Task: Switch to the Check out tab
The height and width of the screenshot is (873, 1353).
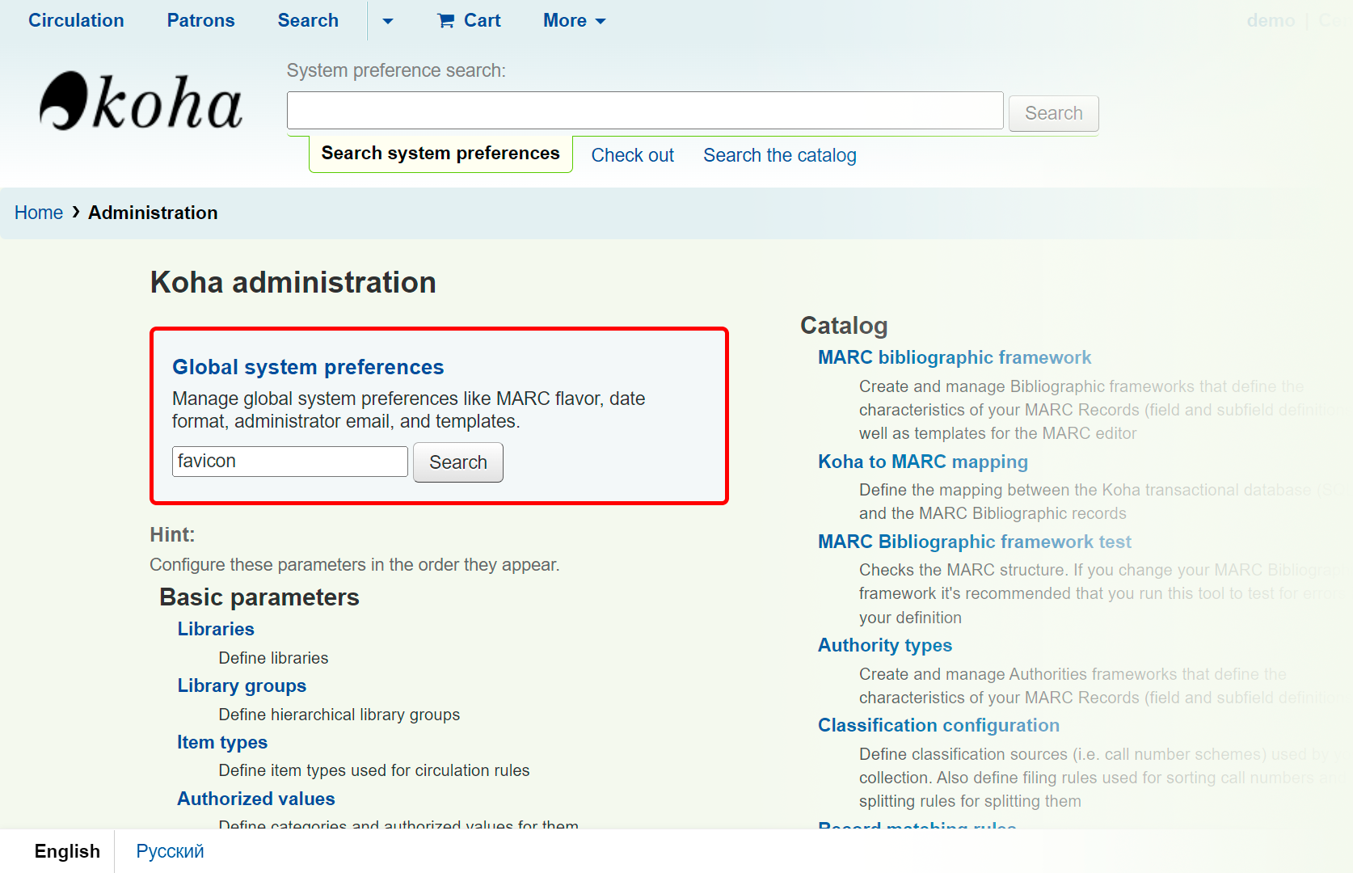Action: click(x=632, y=155)
